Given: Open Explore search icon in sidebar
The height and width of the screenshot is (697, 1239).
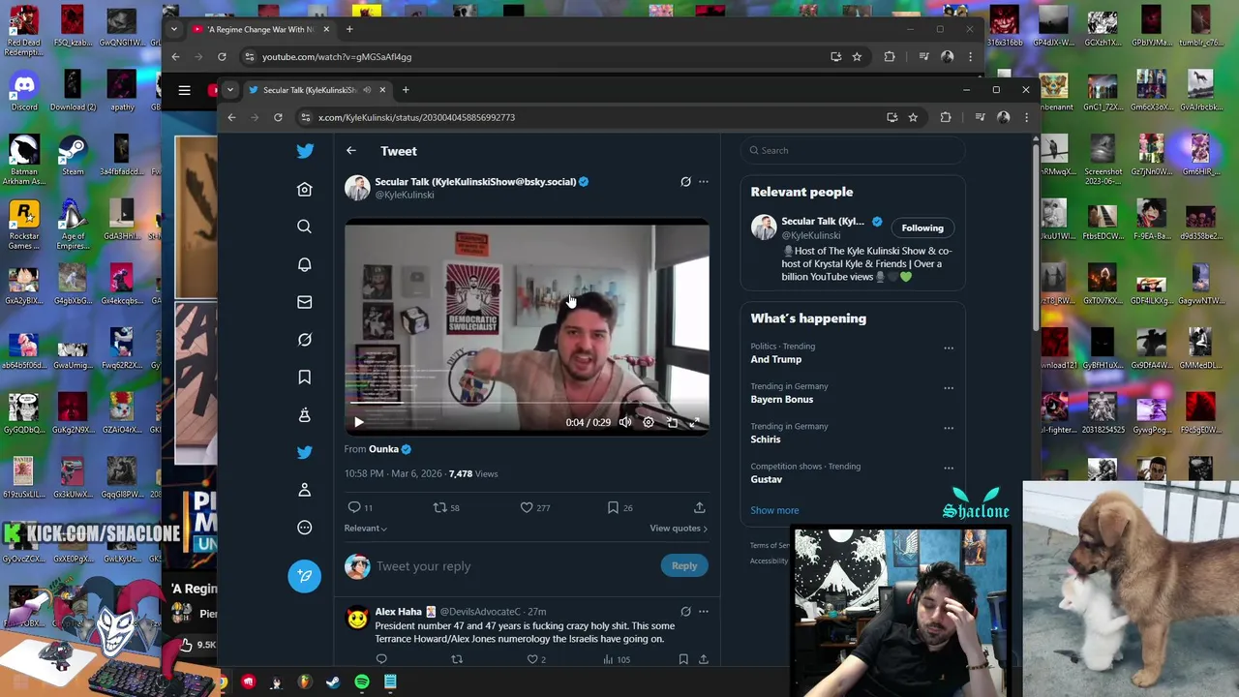Looking at the screenshot, I should pyautogui.click(x=305, y=227).
